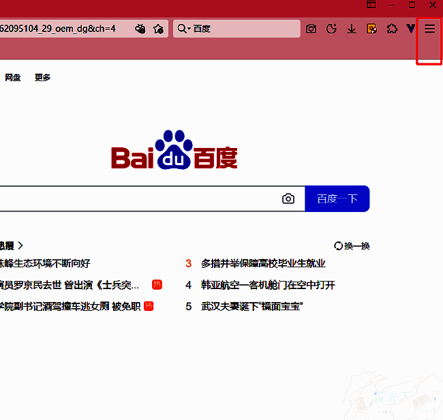Bookmark the page with the star icon

[x=158, y=29]
